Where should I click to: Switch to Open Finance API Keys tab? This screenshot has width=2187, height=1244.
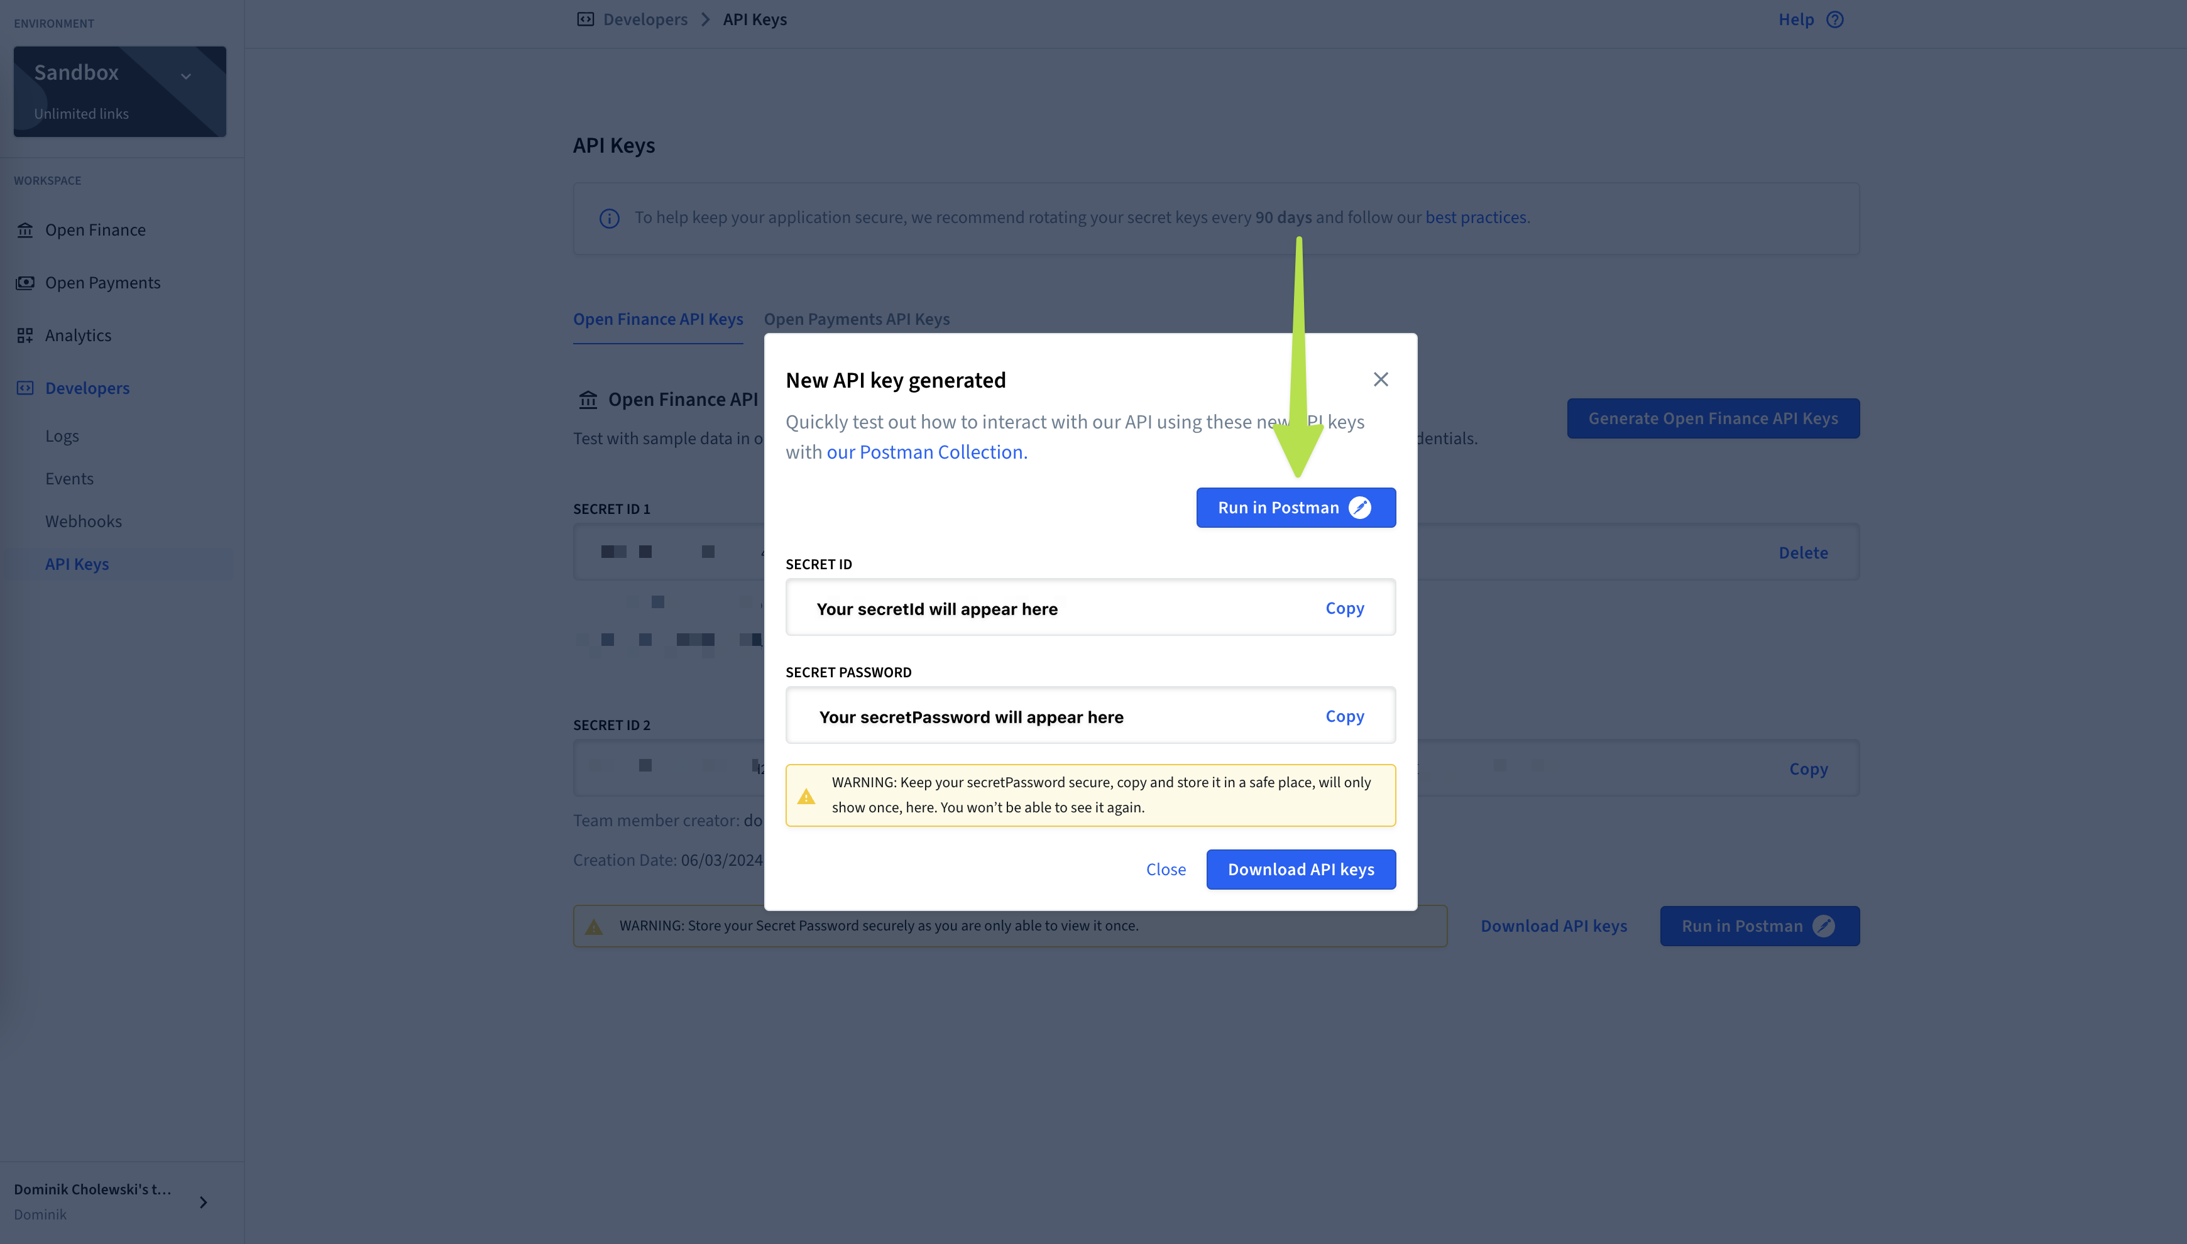point(658,319)
